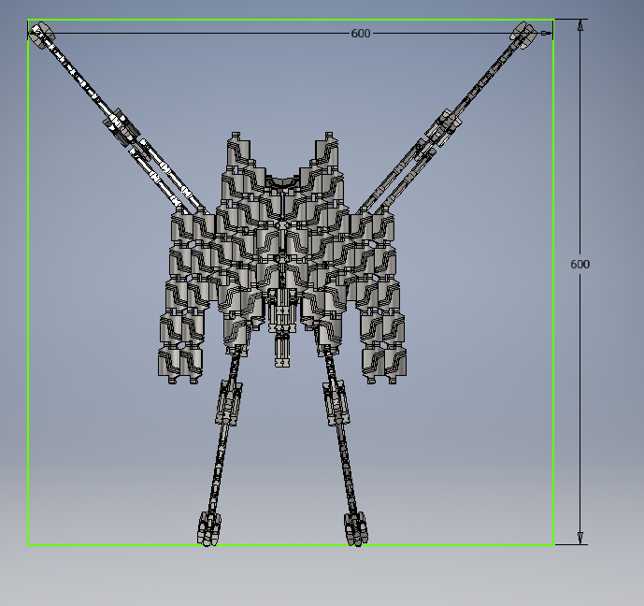Select the vertical 600 dimension value
Screen dimensions: 644x606
[580, 264]
